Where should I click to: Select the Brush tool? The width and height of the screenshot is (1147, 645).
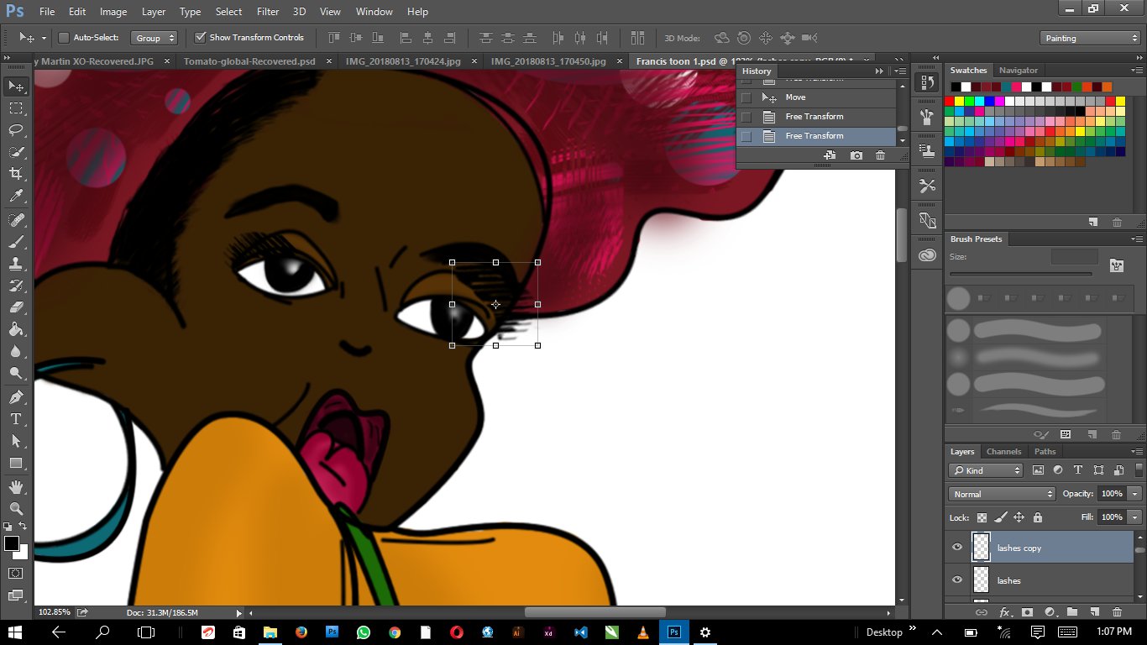click(16, 242)
